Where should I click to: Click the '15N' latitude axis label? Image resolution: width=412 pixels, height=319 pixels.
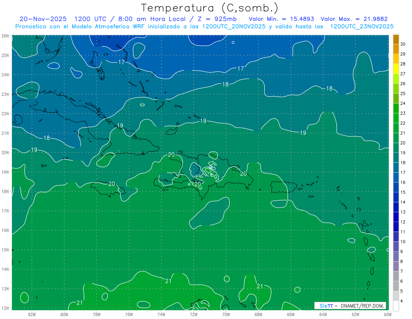pyautogui.click(x=5, y=250)
